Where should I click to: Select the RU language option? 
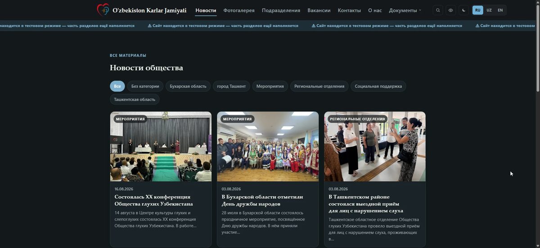point(478,10)
